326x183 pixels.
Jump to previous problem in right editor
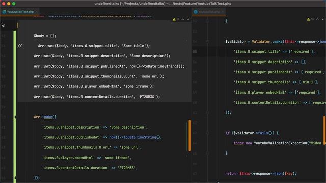click(317, 19)
